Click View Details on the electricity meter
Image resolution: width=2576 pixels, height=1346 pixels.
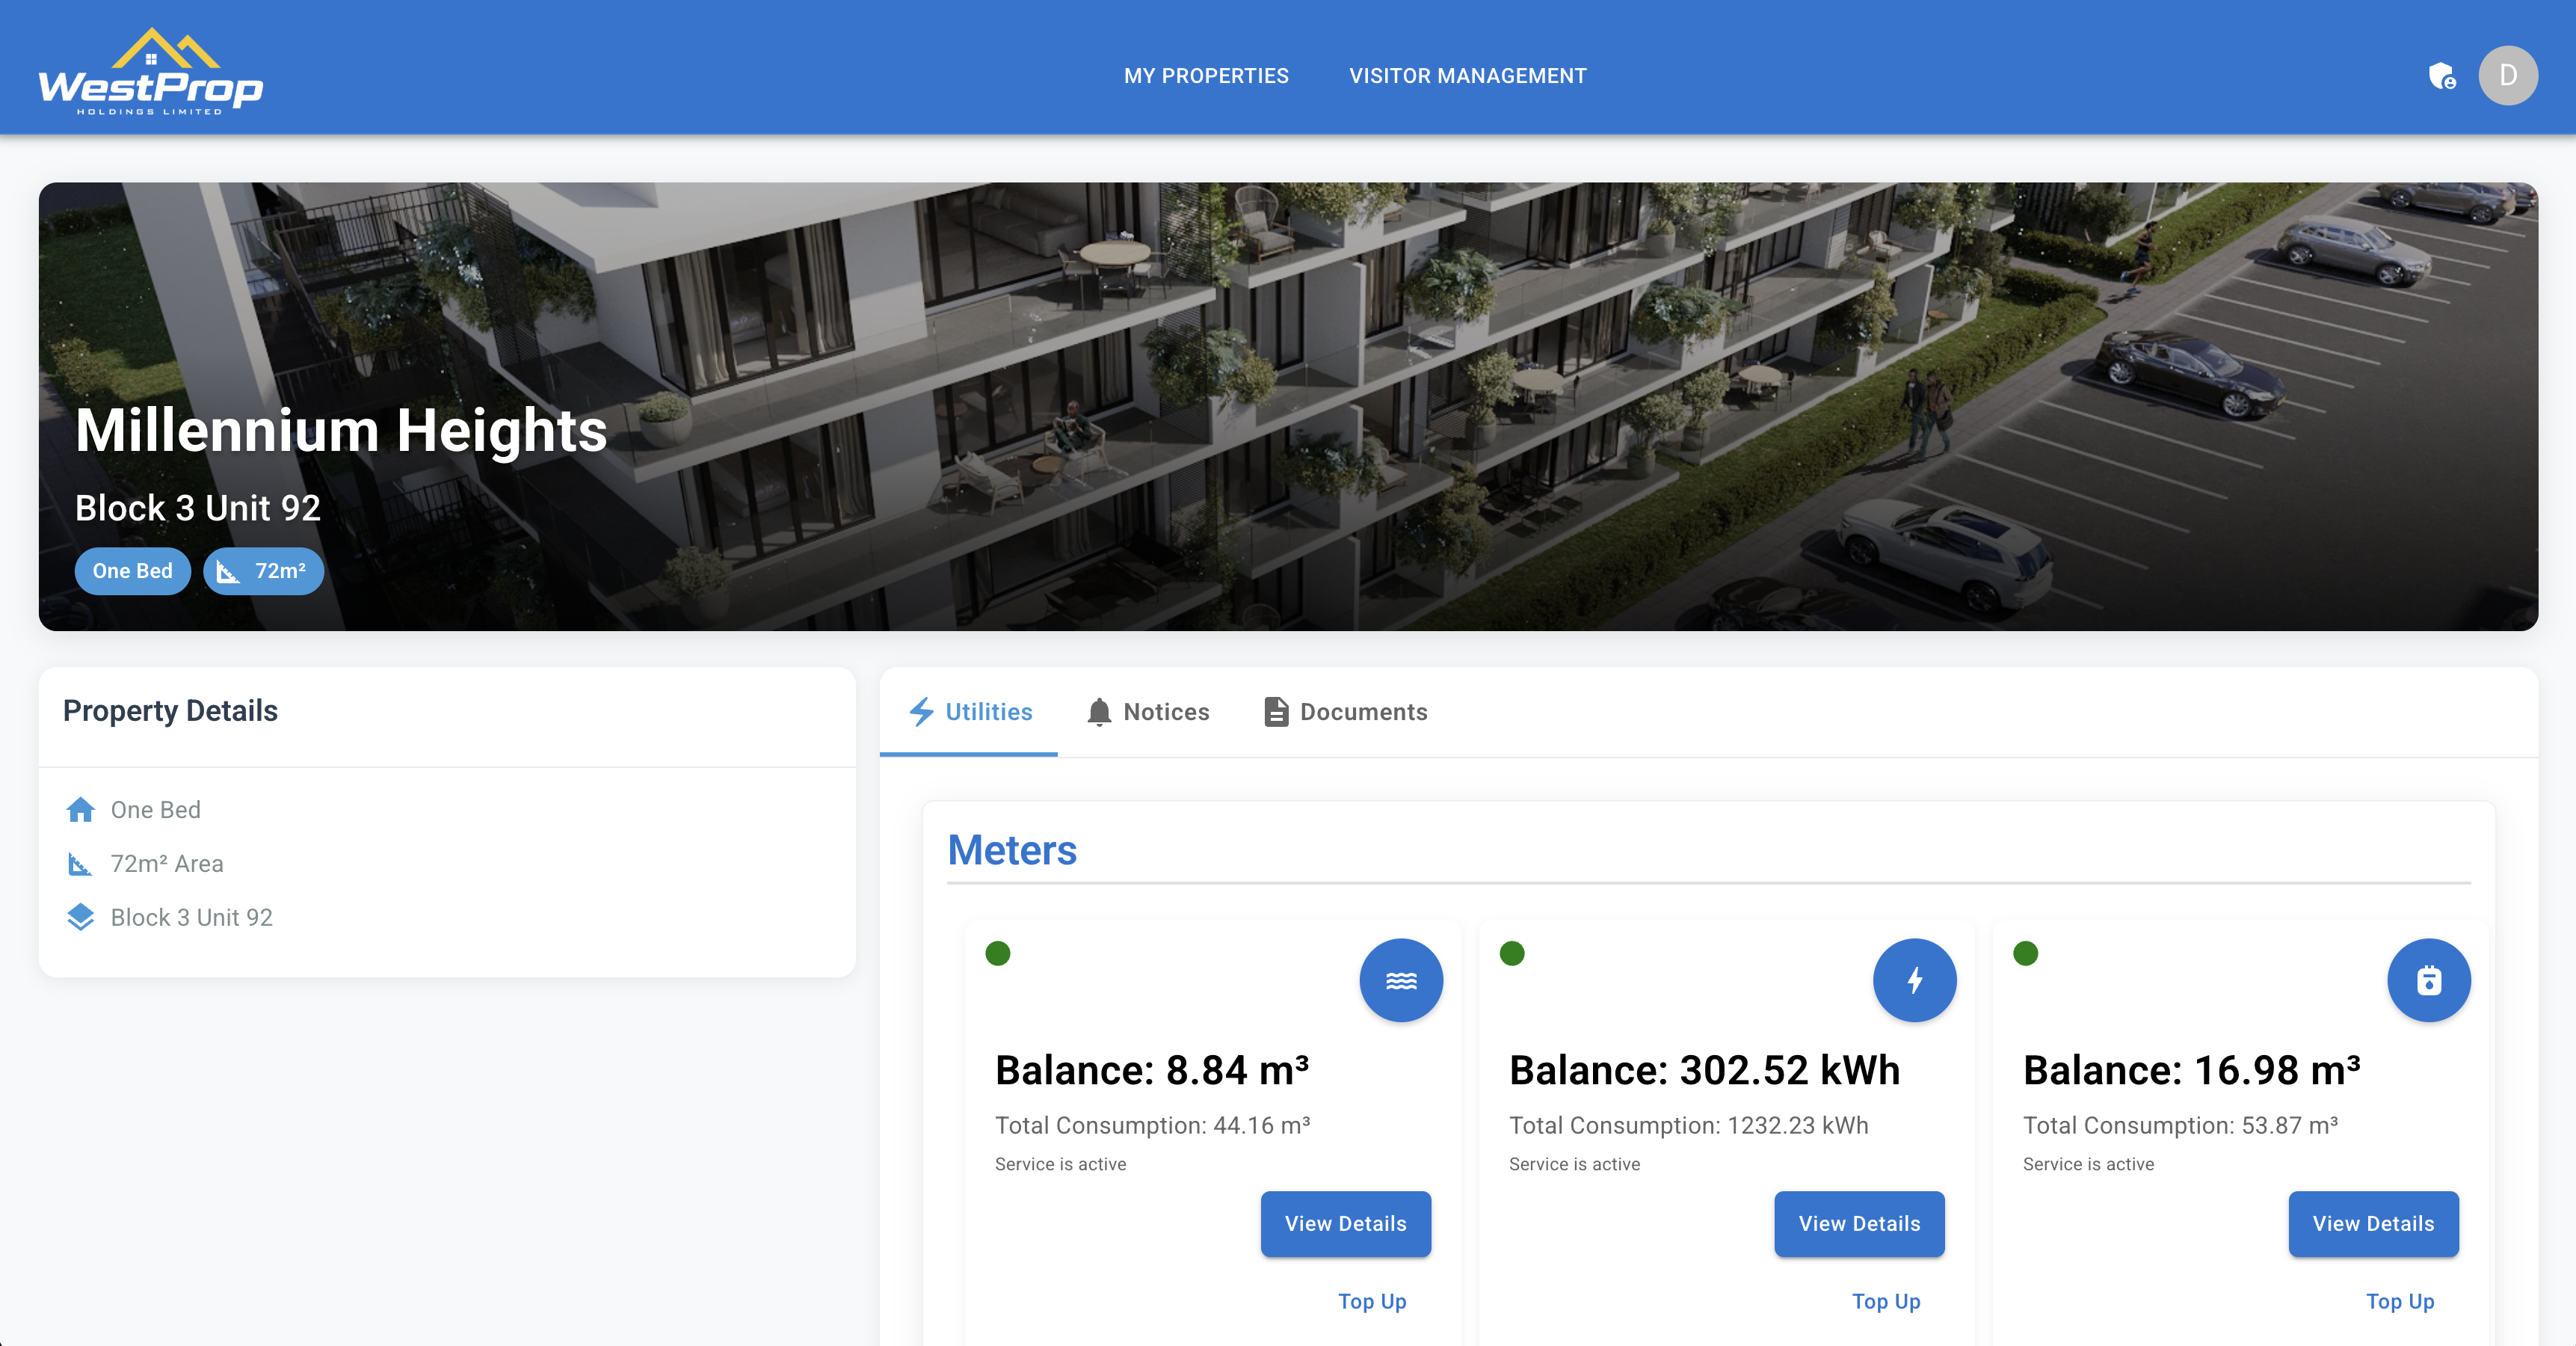pos(1859,1224)
